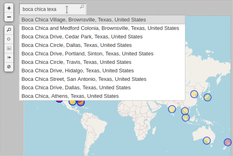Image resolution: width=233 pixels, height=156 pixels.
Task: Select 'Boca Chica Circle, Dallas' result
Action: pyautogui.click(x=102, y=45)
